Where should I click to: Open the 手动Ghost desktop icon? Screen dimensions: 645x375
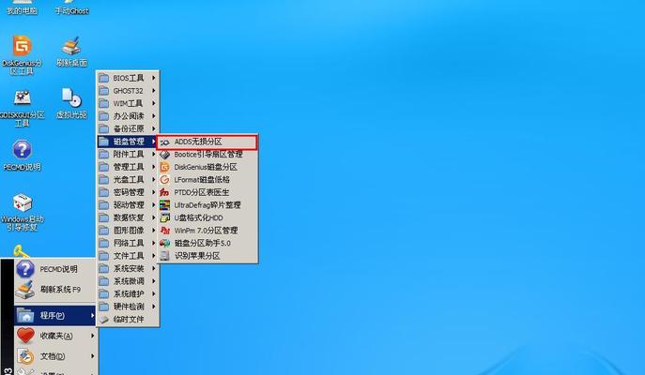pyautogui.click(x=72, y=11)
